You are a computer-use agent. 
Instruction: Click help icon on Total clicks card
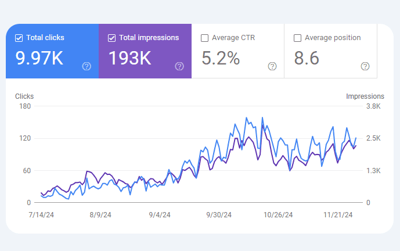click(x=87, y=66)
